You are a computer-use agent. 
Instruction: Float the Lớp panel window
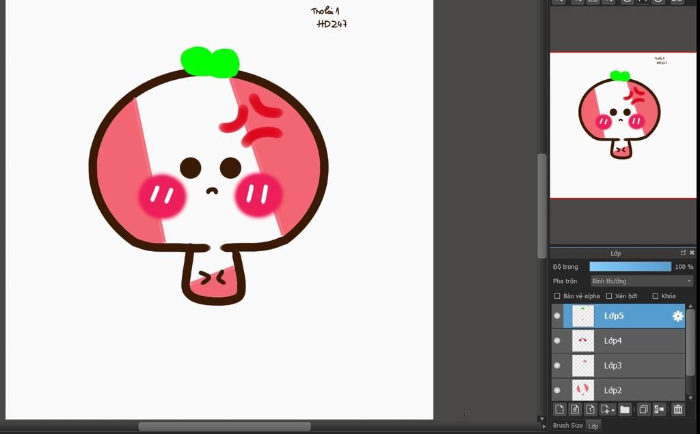pos(683,252)
